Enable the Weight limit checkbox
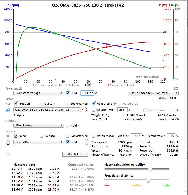The height and width of the screenshot is (195, 188). point(94,110)
